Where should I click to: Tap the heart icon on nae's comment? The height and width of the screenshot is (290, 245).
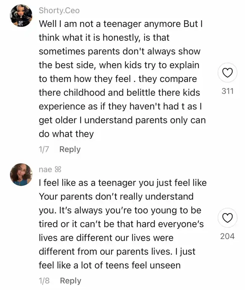point(227,218)
